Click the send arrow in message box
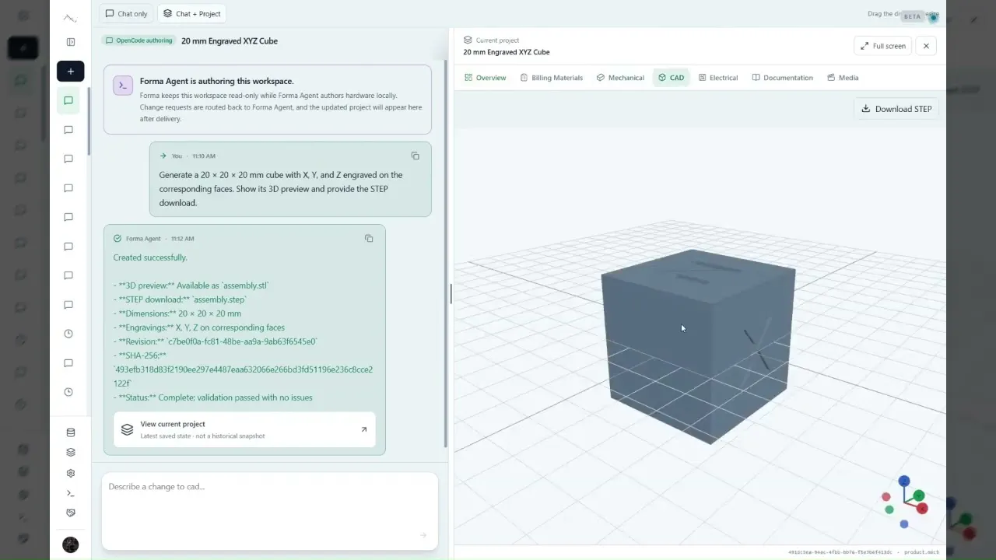 pyautogui.click(x=423, y=535)
